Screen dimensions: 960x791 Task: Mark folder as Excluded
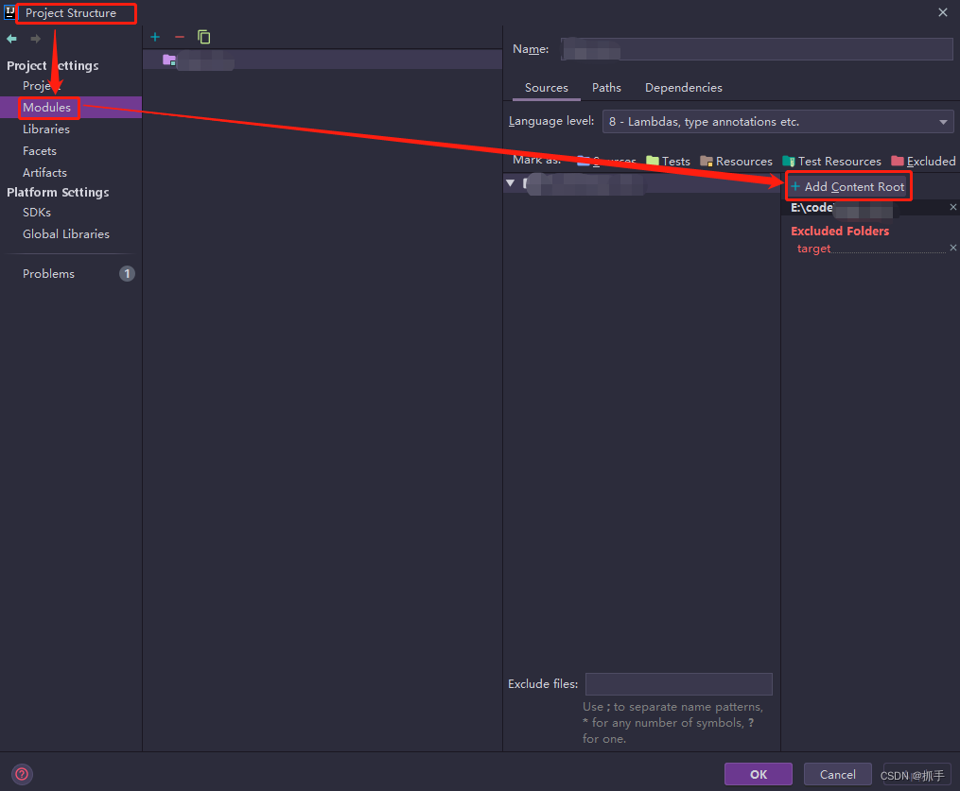[923, 162]
